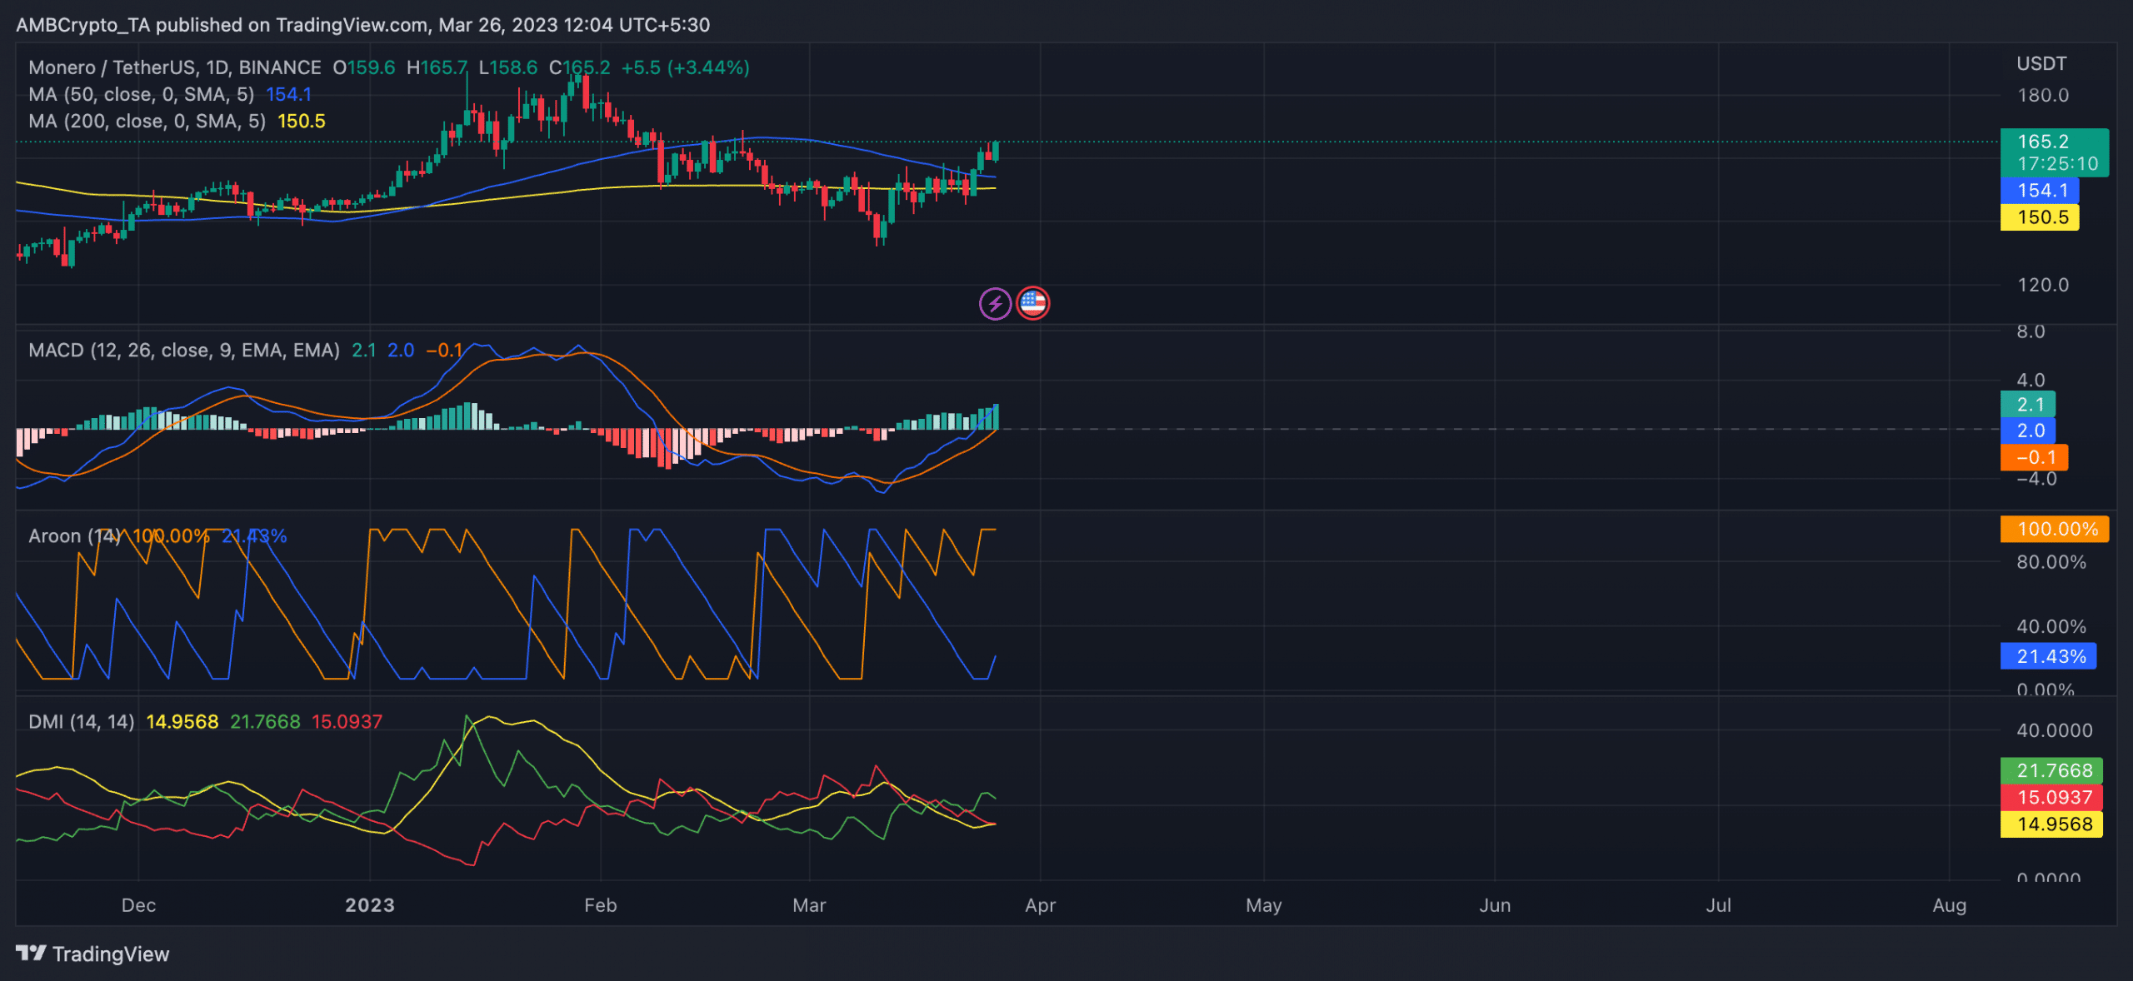The height and width of the screenshot is (981, 2133).
Task: Click the BINANCE exchange label in the legend
Action: point(279,67)
